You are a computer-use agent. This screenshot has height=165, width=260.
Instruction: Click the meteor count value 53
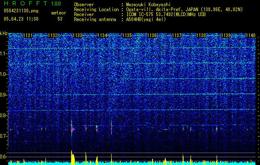[60, 19]
